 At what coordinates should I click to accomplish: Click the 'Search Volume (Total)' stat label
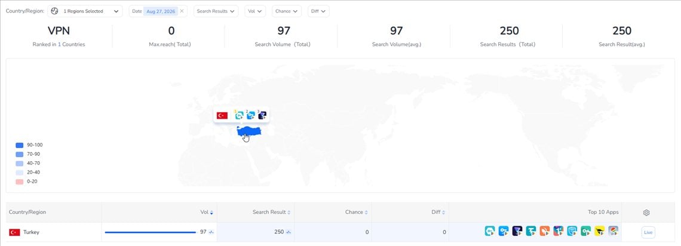point(283,44)
